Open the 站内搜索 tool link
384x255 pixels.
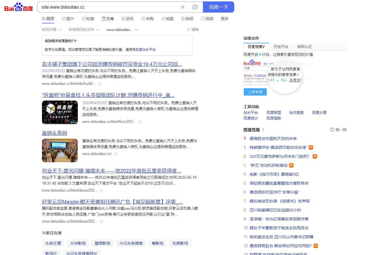[x=296, y=113]
